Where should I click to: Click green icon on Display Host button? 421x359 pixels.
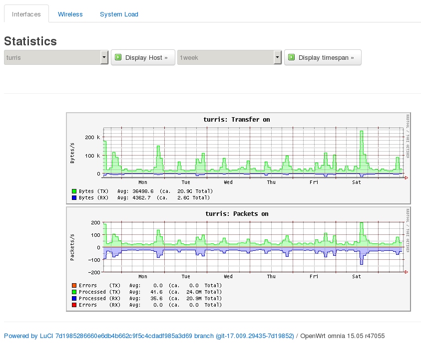(x=118, y=57)
